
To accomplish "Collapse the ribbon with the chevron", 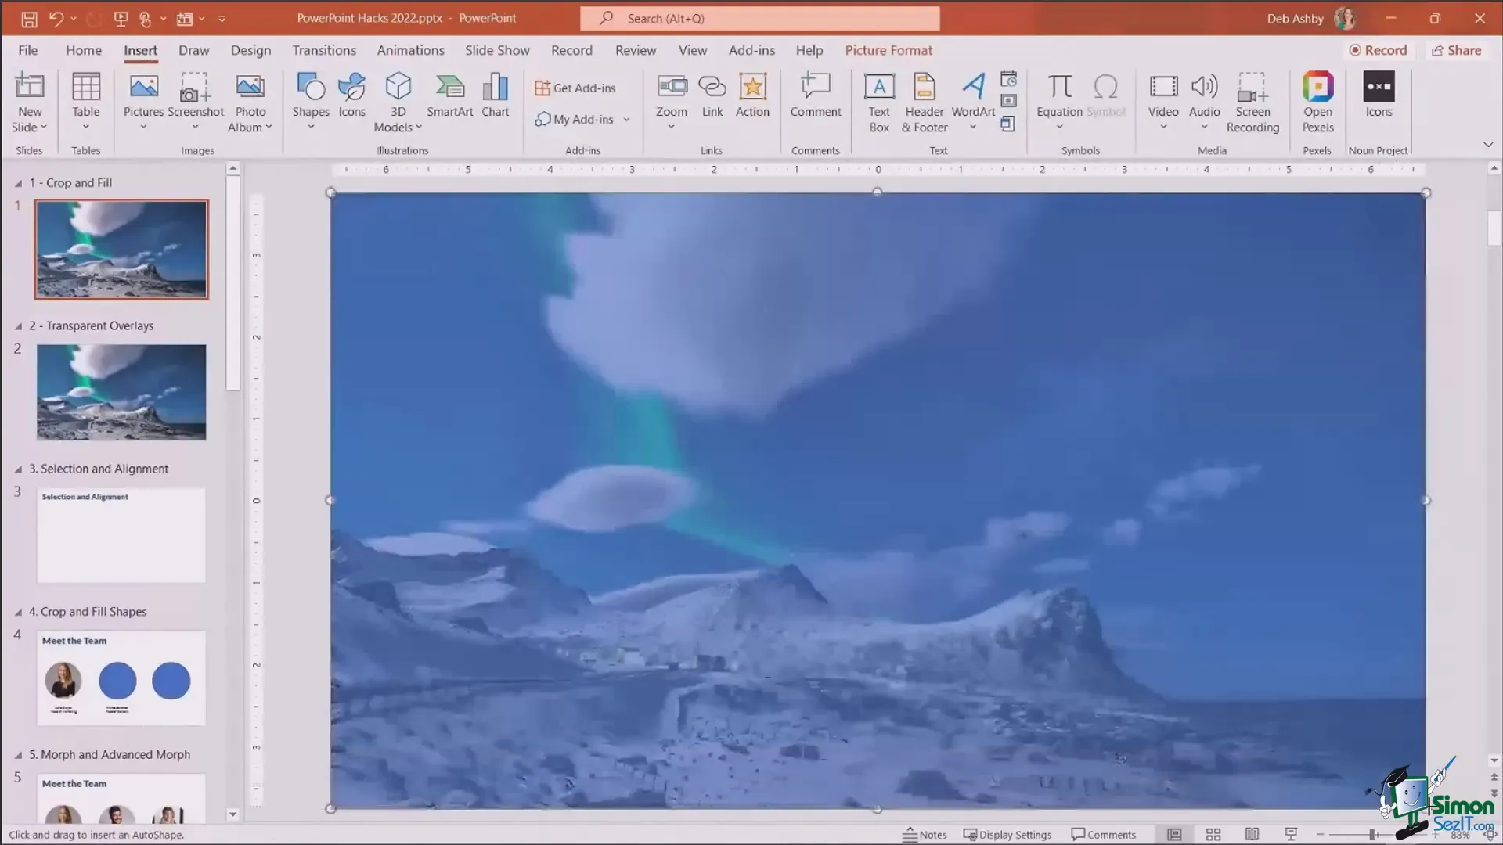I will point(1487,145).
